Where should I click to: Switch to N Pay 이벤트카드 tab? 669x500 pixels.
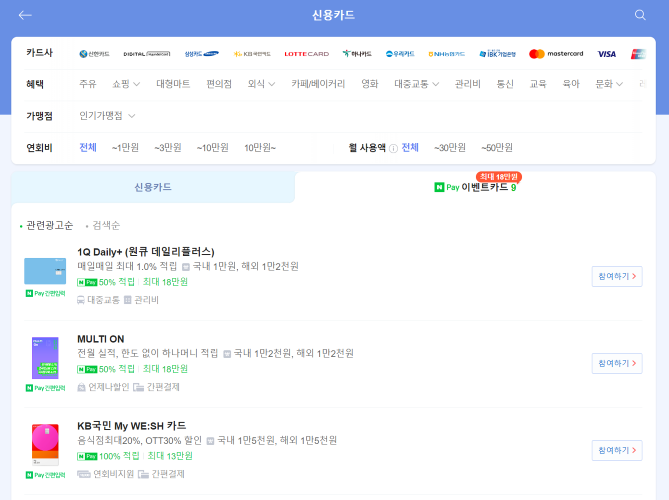475,187
